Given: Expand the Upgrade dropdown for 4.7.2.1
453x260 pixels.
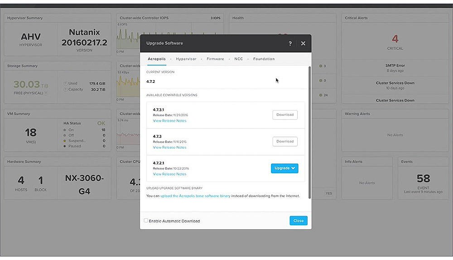Looking at the screenshot, I should 284,168.
